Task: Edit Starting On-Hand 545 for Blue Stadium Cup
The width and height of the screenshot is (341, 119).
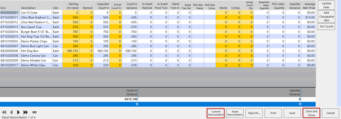Action: [71, 17]
